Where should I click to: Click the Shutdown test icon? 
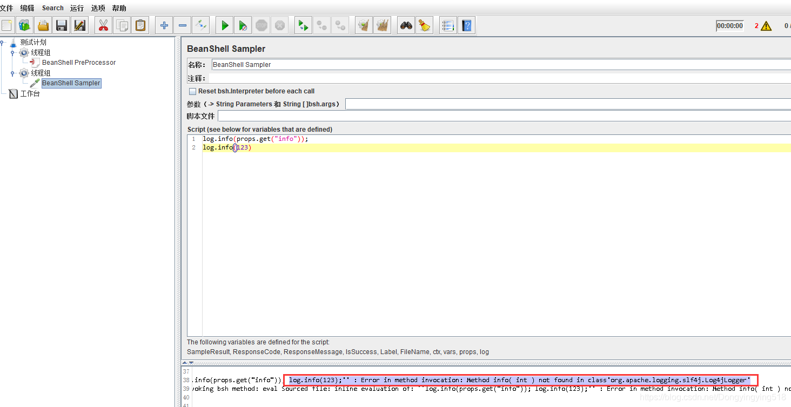pos(280,25)
